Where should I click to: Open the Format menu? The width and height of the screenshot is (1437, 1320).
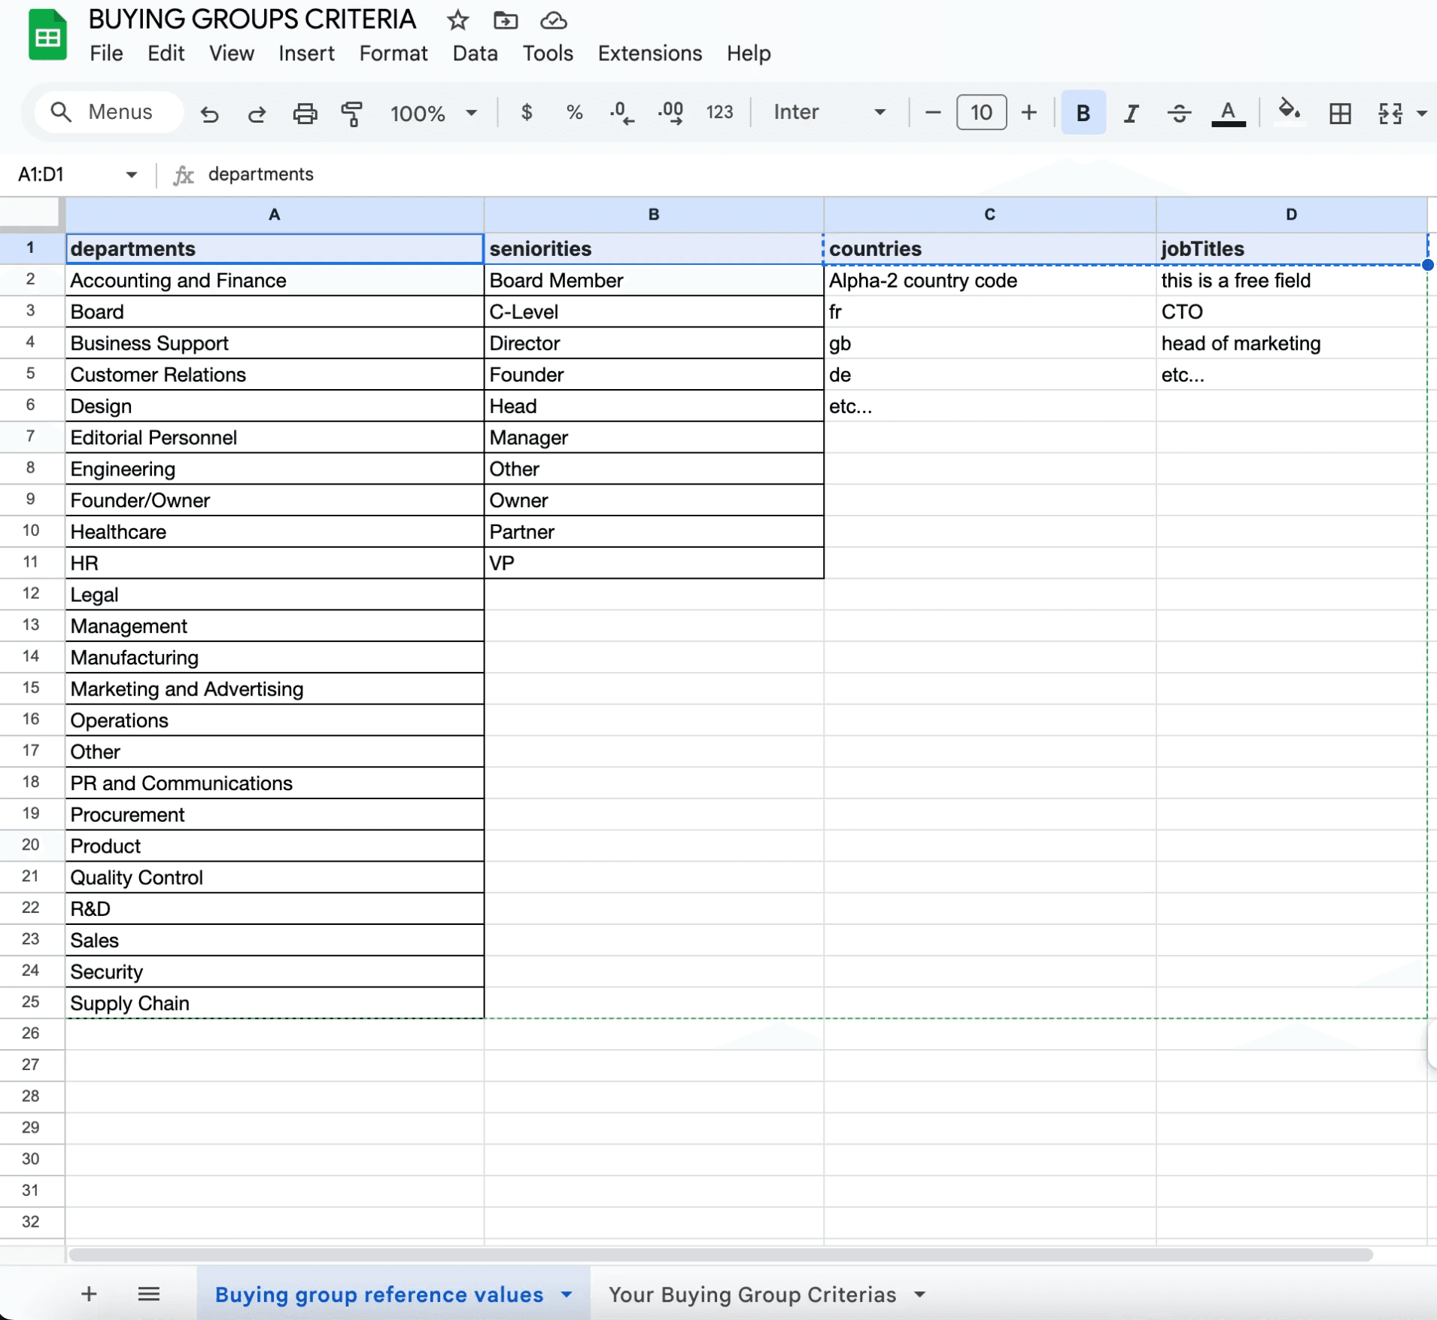click(x=393, y=53)
